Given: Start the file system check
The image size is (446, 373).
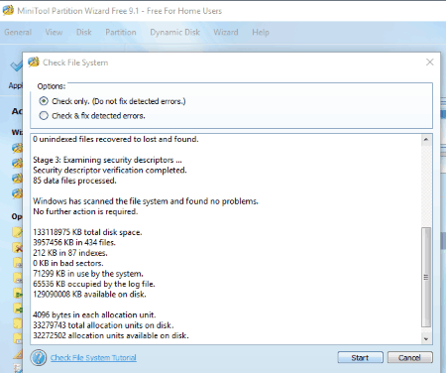Looking at the screenshot, I should pyautogui.click(x=360, y=357).
